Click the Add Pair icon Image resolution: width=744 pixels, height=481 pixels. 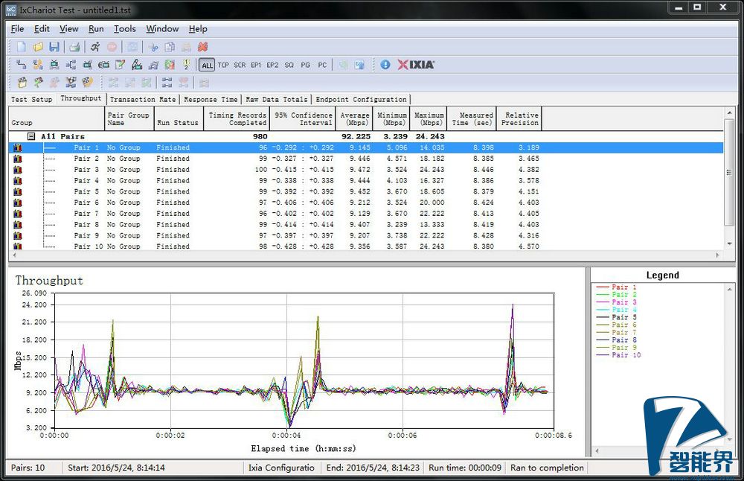click(x=22, y=65)
